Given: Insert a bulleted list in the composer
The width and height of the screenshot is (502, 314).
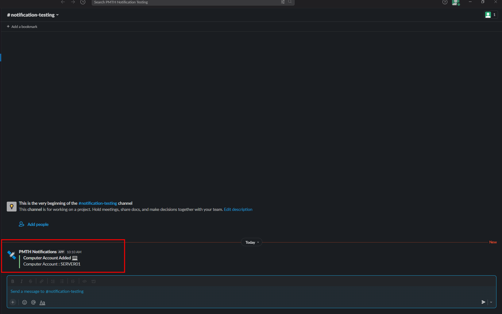Looking at the screenshot, I should click(62, 281).
